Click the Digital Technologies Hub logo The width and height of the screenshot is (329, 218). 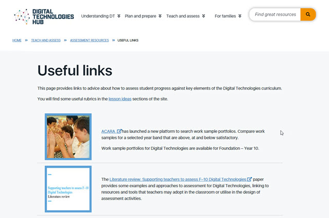coord(44,16)
